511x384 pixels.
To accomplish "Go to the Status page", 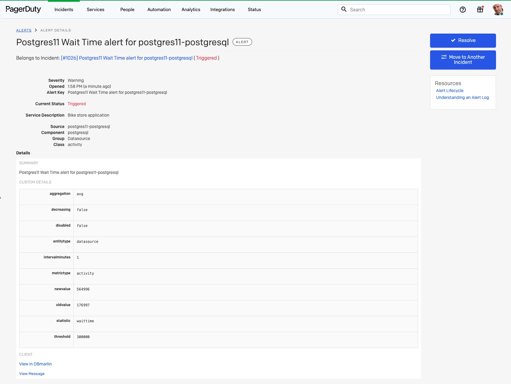I will tap(254, 10).
